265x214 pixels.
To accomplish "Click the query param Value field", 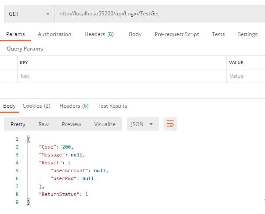I will tap(246, 76).
